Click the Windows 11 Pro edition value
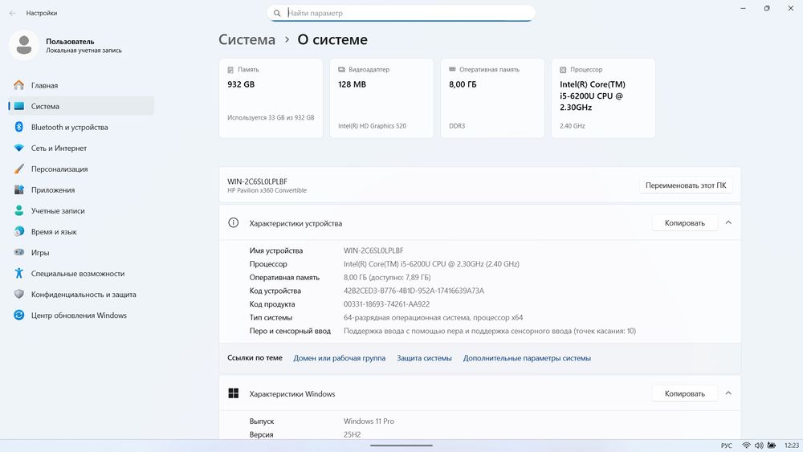803x452 pixels. (x=369, y=421)
